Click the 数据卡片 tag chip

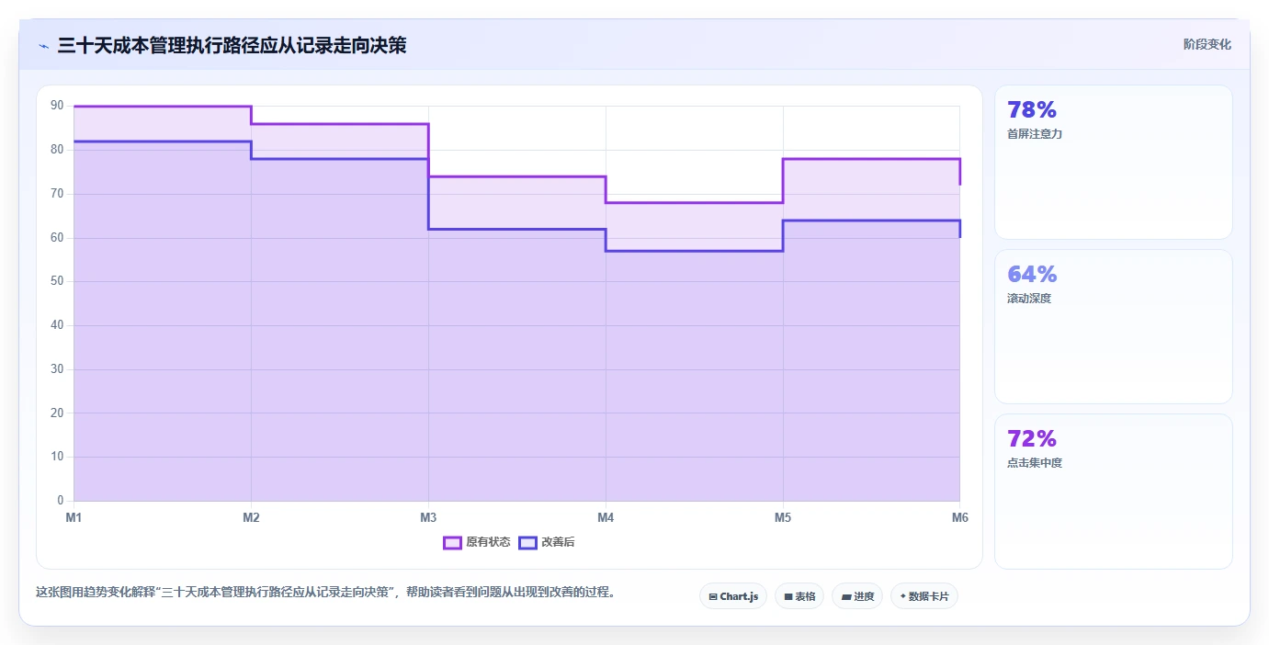pyautogui.click(x=924, y=596)
